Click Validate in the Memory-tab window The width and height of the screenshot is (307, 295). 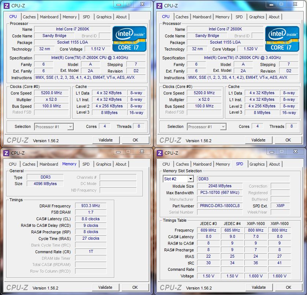[x=106, y=287]
